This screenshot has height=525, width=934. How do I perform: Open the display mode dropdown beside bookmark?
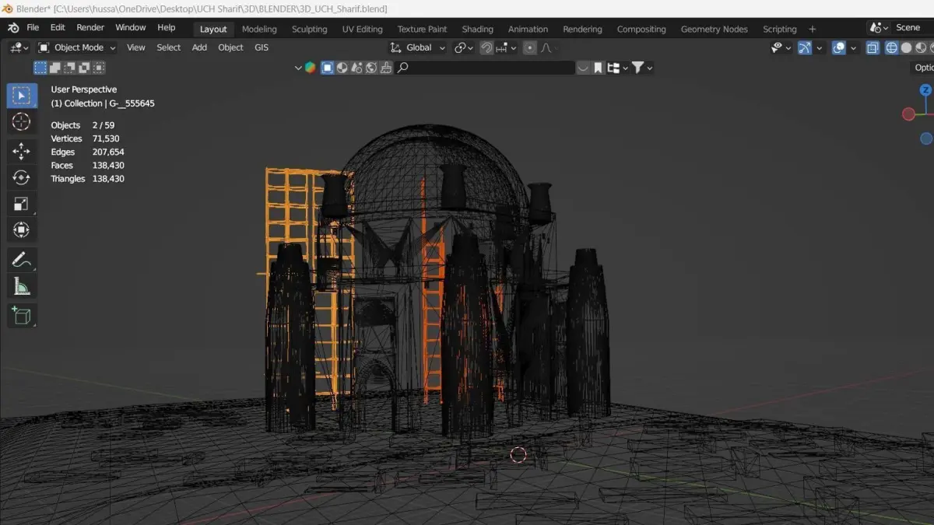point(617,68)
